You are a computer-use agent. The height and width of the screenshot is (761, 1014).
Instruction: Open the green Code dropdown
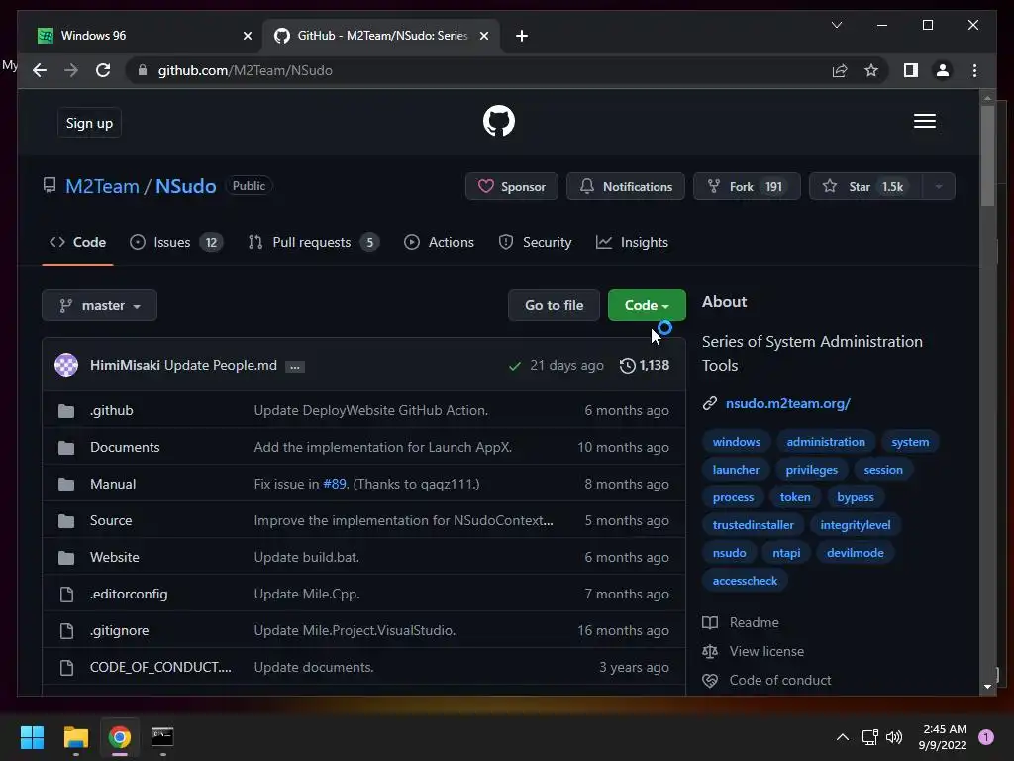pos(647,305)
